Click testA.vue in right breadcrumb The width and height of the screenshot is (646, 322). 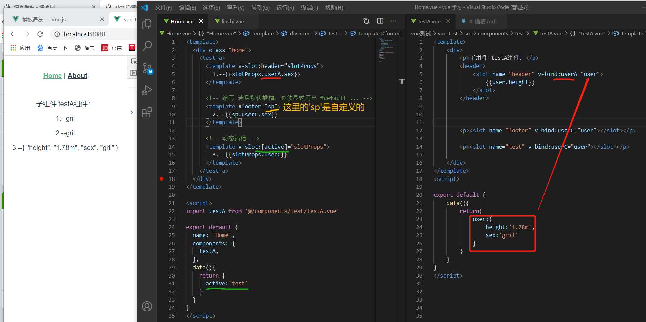tap(551, 33)
